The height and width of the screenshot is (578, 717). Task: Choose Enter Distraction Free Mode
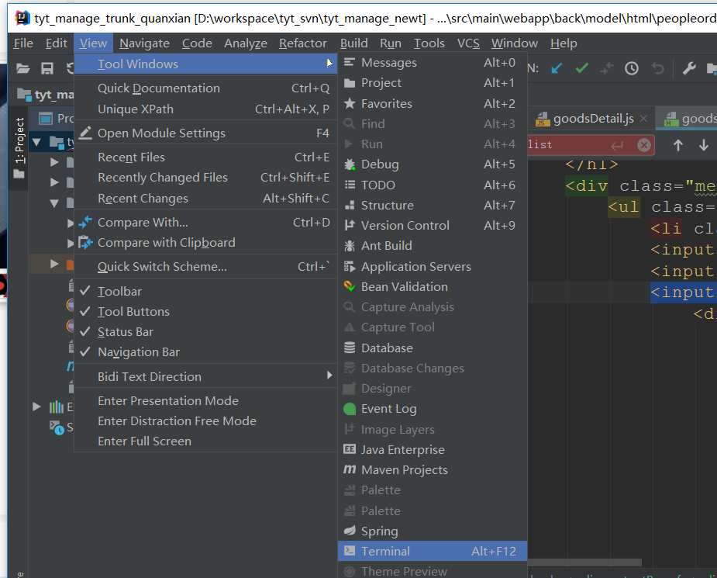(205, 421)
